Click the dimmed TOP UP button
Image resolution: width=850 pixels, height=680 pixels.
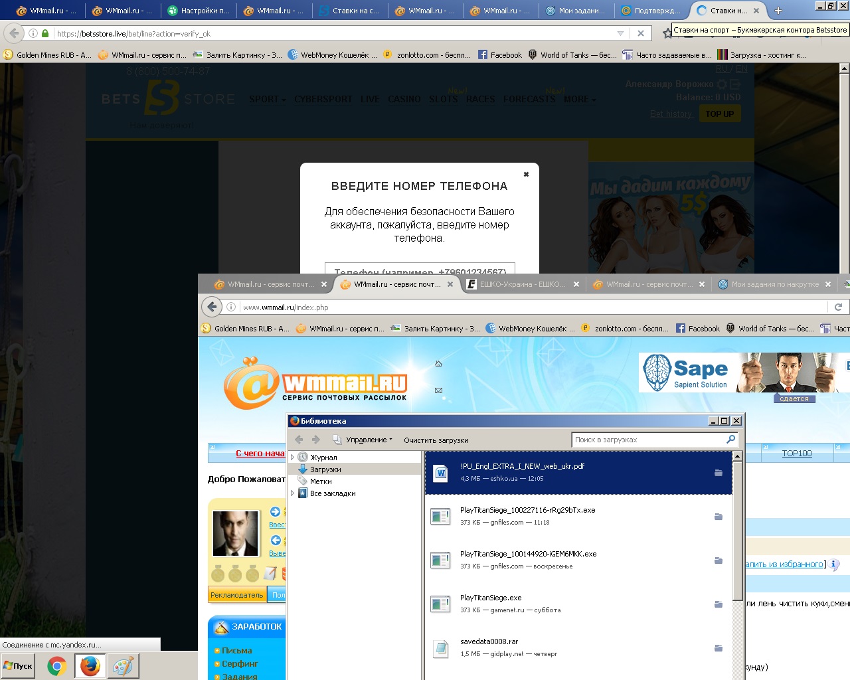coord(720,114)
